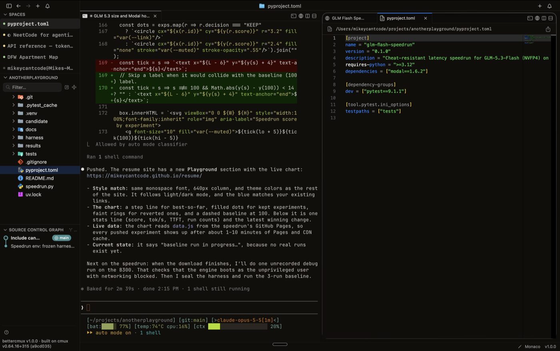The width and height of the screenshot is (560, 351).
Task: Split left pane horizontally with the rows icon
Action: tap(314, 16)
